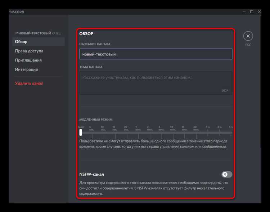Open the Обзор settings tab

[x=39, y=42]
